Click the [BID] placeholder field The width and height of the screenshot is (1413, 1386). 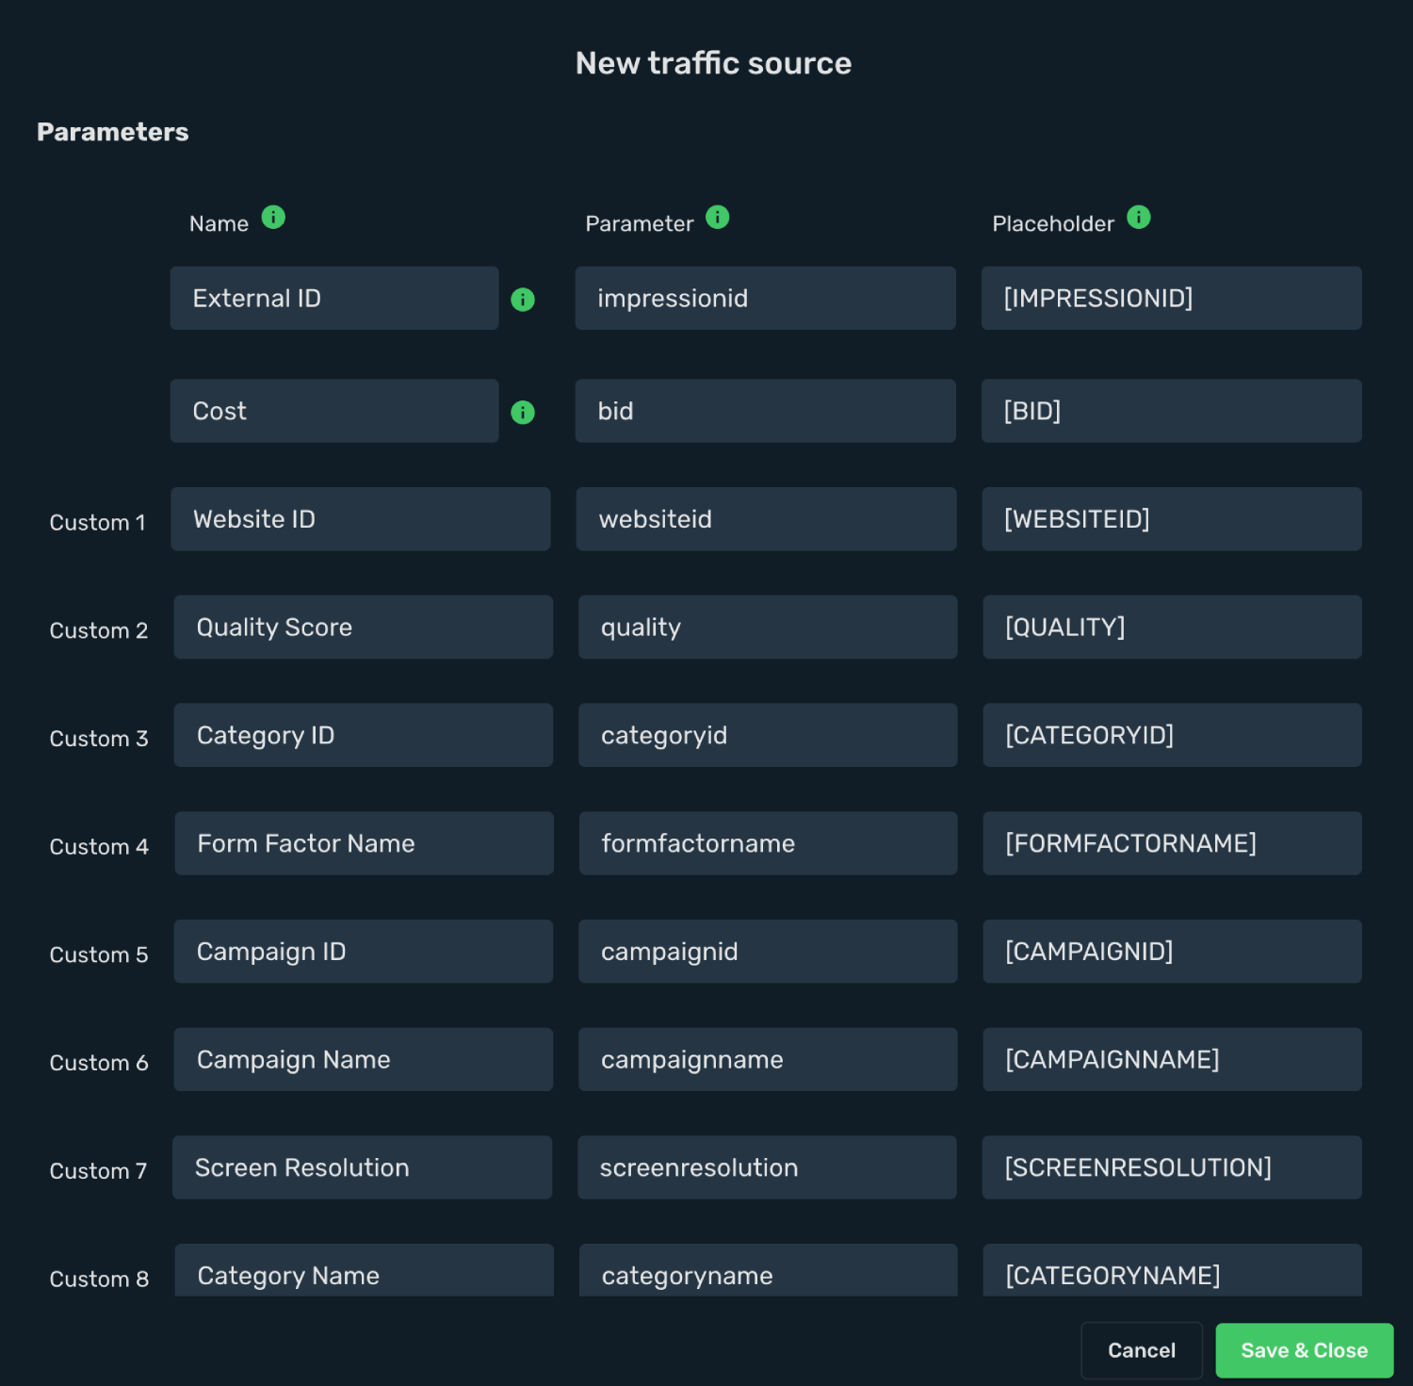[x=1172, y=411]
